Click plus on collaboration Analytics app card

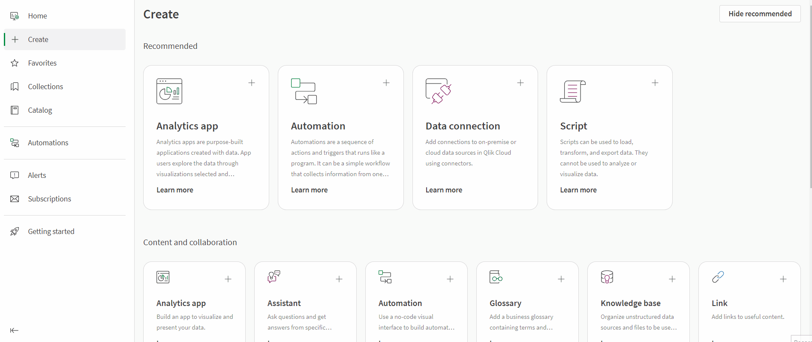point(228,279)
